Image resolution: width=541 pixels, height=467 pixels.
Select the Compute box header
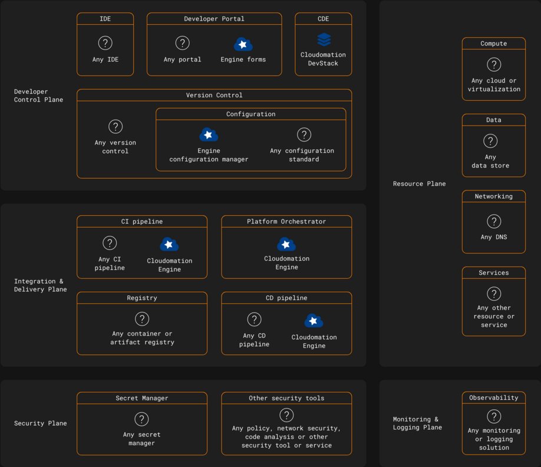494,44
